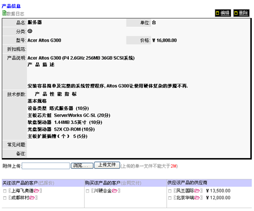
Task: Open folder icon beside 川硬合金
Action: coord(115,191)
